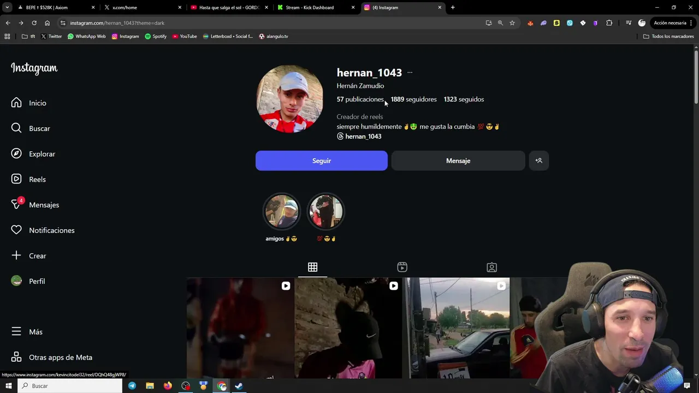Open the second story highlight with emojis
Screen dimensions: 699x393
(326, 211)
